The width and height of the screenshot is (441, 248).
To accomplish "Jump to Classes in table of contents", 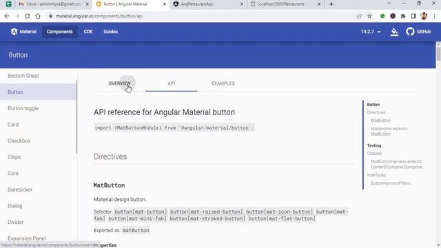I will tap(374, 154).
